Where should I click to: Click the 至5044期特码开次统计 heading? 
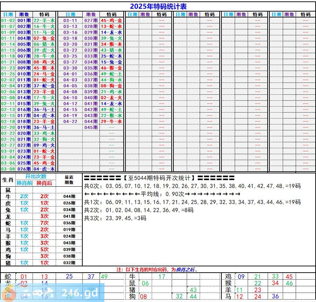[x=159, y=178]
